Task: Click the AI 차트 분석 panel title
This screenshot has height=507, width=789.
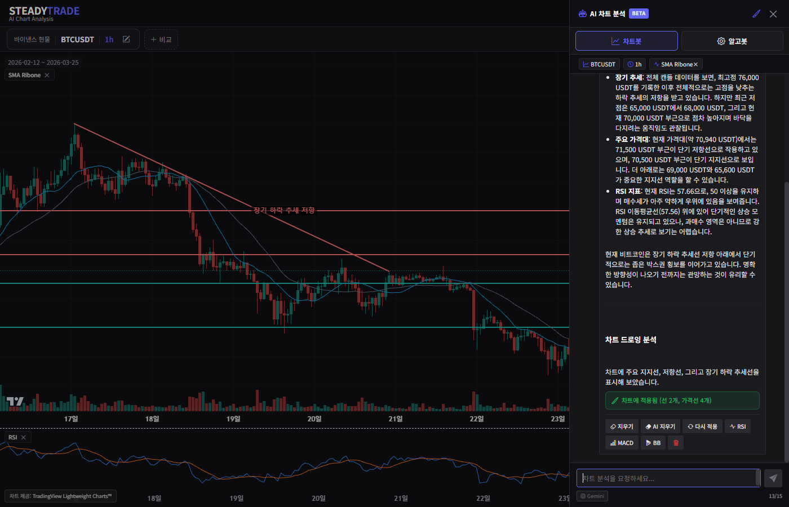Action: click(x=608, y=14)
